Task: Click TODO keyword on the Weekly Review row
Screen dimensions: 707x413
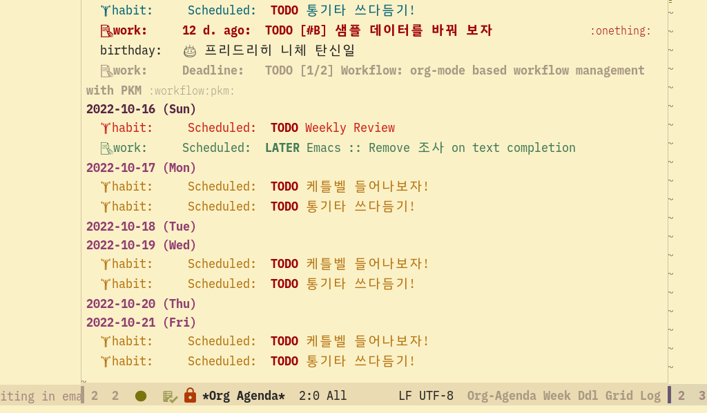Action: [284, 128]
